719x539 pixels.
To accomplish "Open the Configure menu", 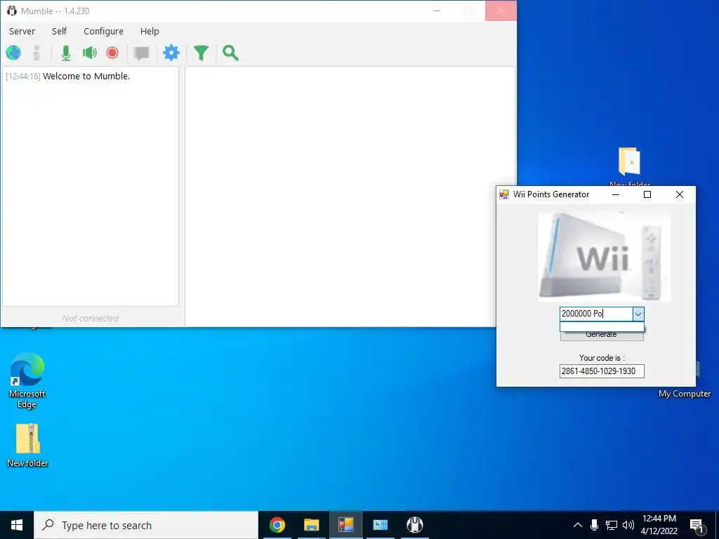I will 103,31.
